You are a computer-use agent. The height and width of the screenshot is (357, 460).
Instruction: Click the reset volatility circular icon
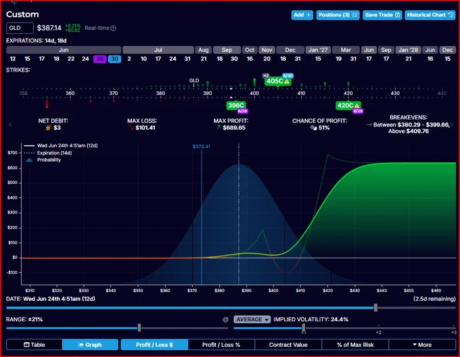point(225,320)
